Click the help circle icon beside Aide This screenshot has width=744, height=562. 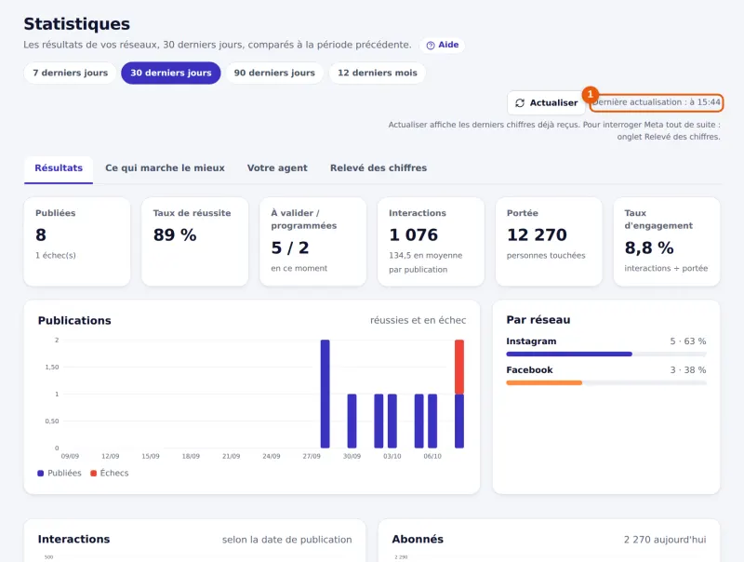tap(431, 46)
